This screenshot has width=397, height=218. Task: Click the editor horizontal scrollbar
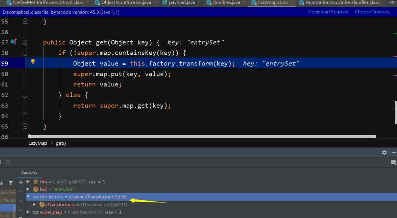(201, 136)
